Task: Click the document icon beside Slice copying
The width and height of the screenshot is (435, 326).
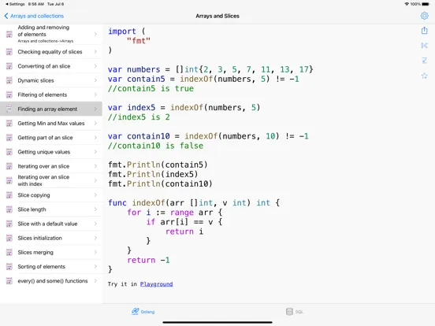Action: (9, 195)
